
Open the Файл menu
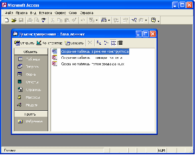[x=9, y=13]
